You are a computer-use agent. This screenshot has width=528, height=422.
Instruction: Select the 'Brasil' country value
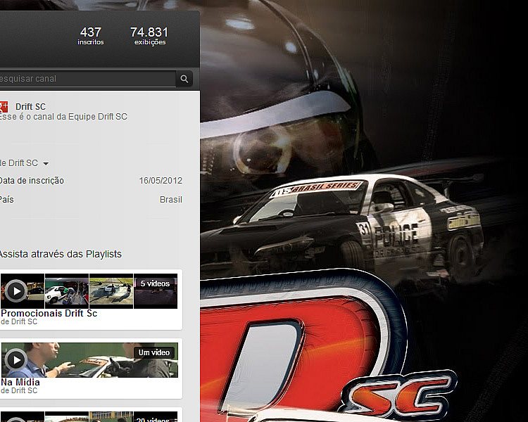(171, 200)
